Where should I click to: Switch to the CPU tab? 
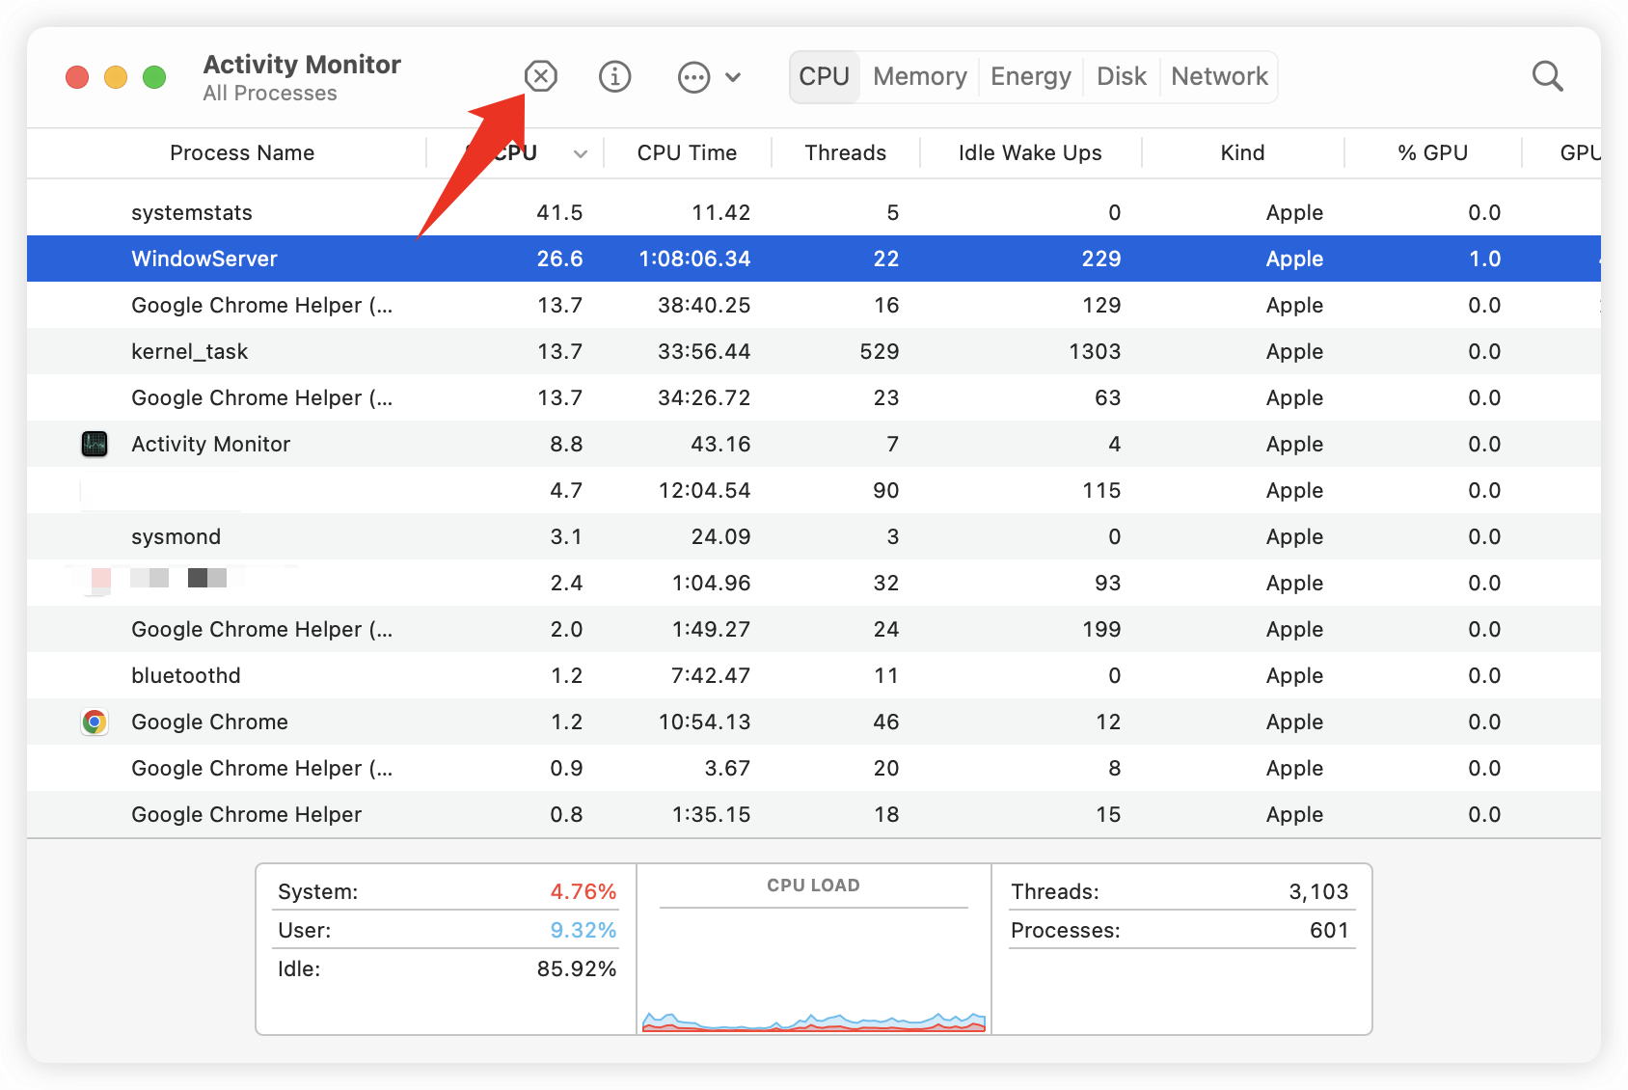click(x=825, y=76)
